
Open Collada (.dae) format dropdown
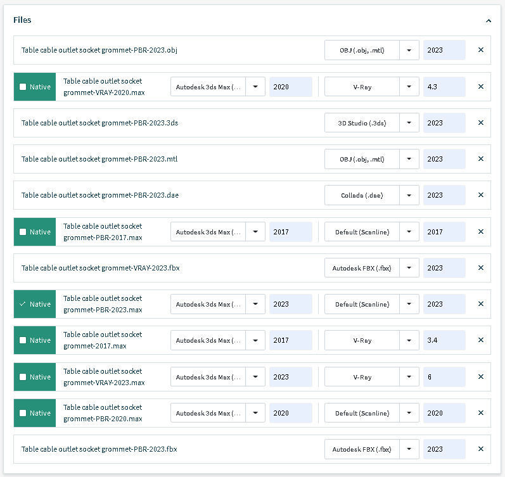point(409,195)
